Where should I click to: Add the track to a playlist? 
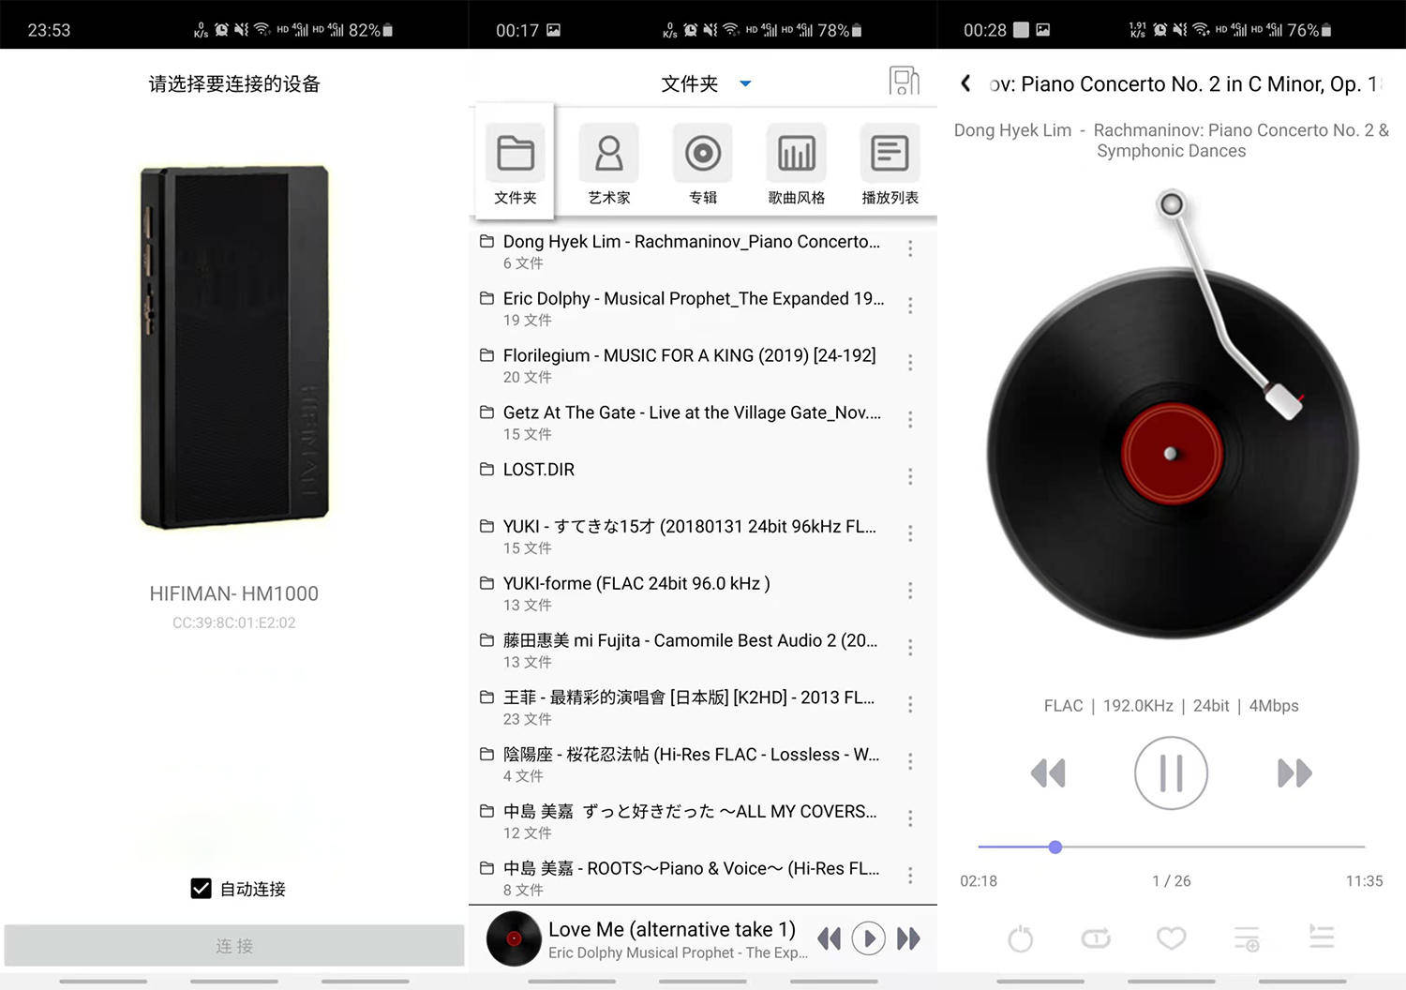(x=1247, y=937)
